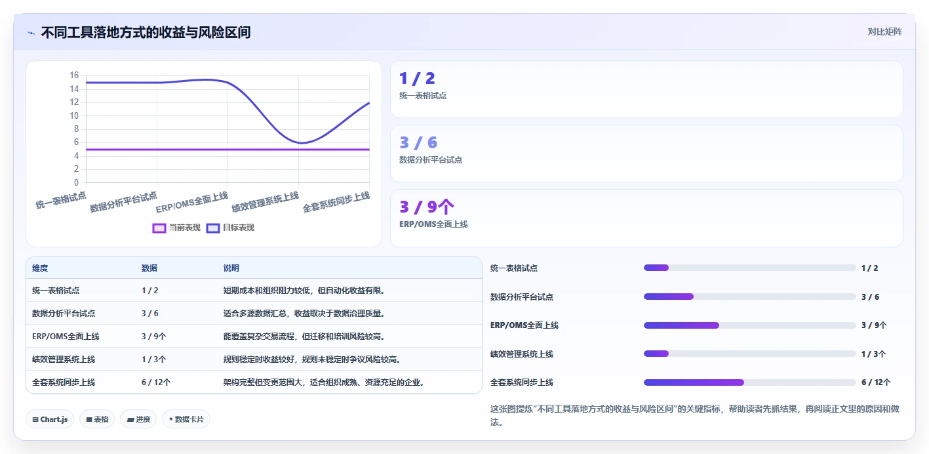Click chart axis label 统一表格试点
This screenshot has width=929, height=454.
point(61,200)
